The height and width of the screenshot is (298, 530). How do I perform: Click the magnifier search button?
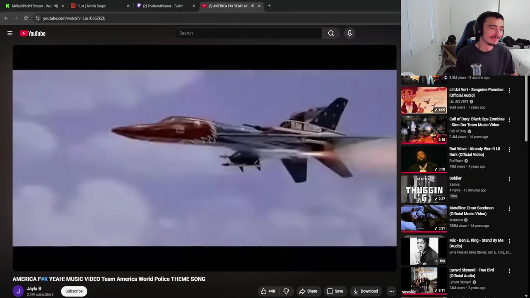coord(331,33)
